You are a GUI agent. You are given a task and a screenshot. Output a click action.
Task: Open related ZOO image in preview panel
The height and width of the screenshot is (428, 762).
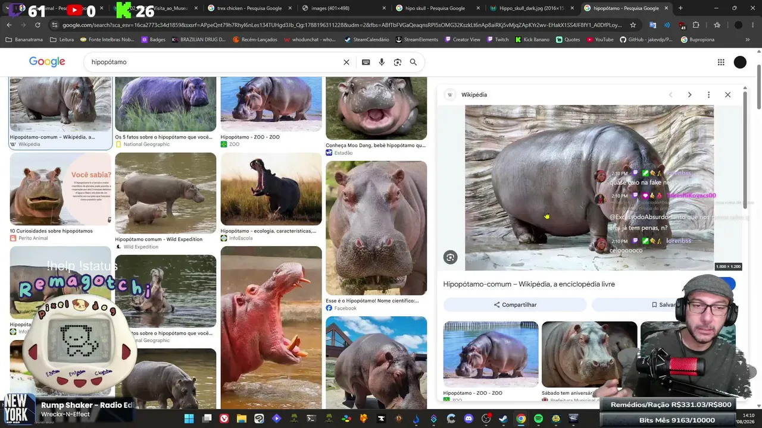click(x=491, y=354)
